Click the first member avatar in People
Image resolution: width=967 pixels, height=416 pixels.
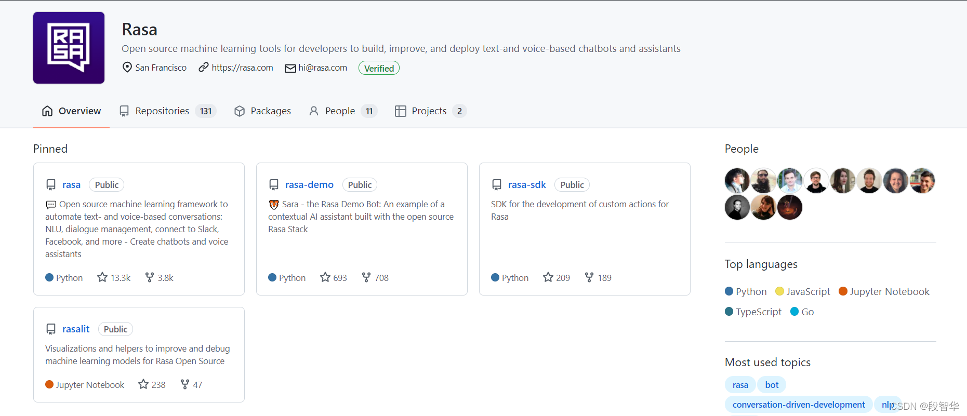(x=737, y=181)
